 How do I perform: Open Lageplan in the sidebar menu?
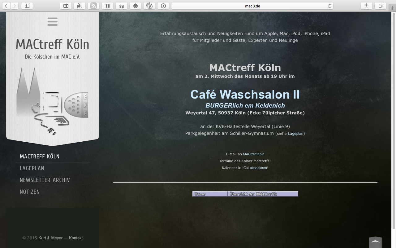click(x=32, y=168)
